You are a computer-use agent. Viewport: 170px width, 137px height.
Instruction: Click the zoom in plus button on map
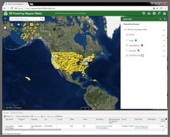pyautogui.click(x=5, y=18)
